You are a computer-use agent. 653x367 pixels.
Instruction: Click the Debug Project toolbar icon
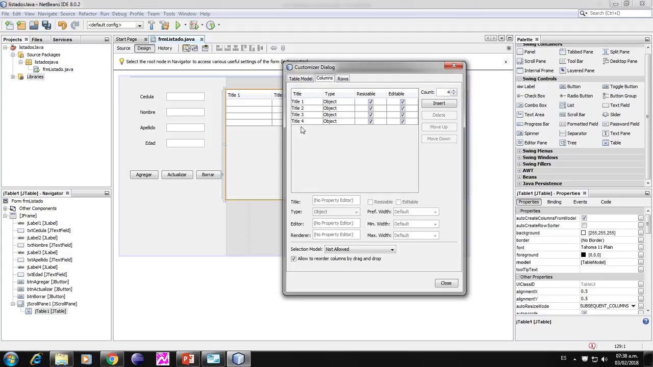(x=194, y=25)
